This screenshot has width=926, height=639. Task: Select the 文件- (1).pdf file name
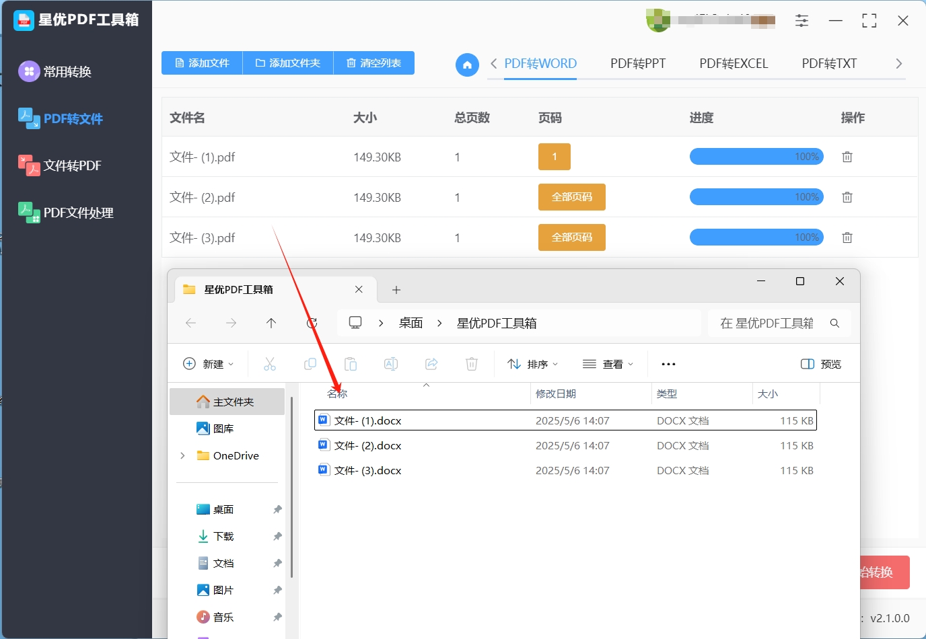pyautogui.click(x=203, y=157)
